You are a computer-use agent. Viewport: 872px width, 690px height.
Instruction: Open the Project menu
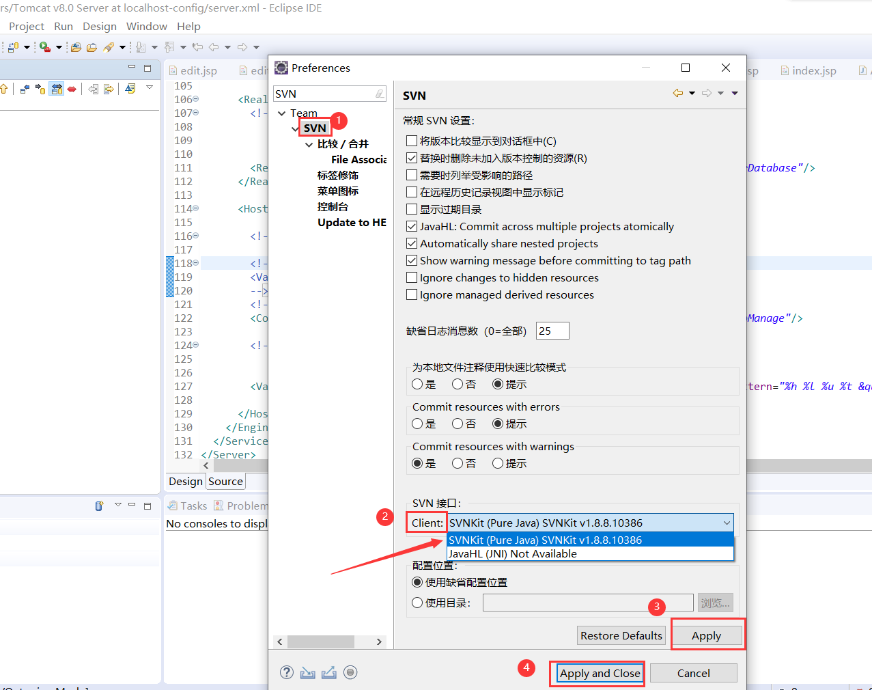point(27,26)
